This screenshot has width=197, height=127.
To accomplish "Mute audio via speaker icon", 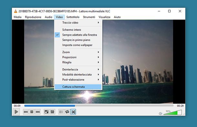I will tap(161, 114).
